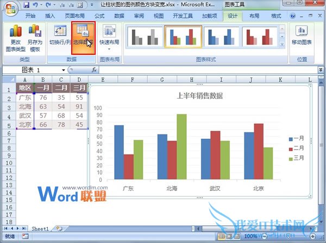Open the Add-ins (加载项) tab

[x=210, y=16]
